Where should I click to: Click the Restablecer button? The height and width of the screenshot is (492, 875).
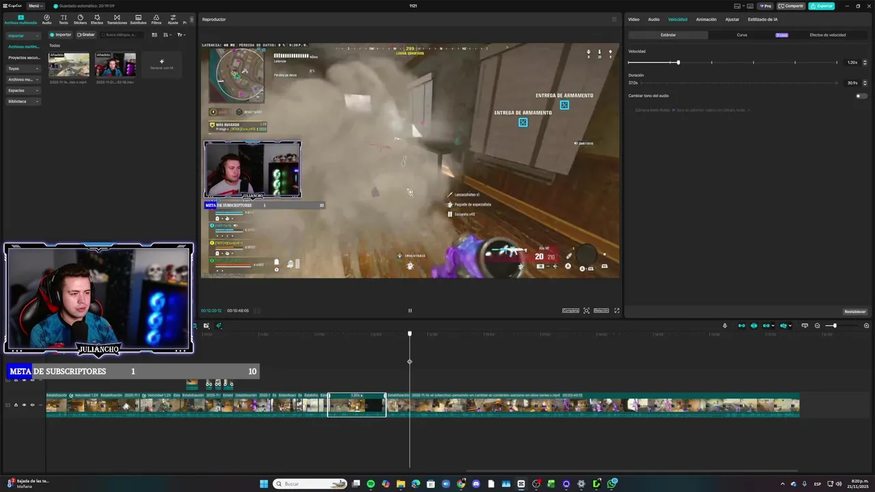(854, 312)
